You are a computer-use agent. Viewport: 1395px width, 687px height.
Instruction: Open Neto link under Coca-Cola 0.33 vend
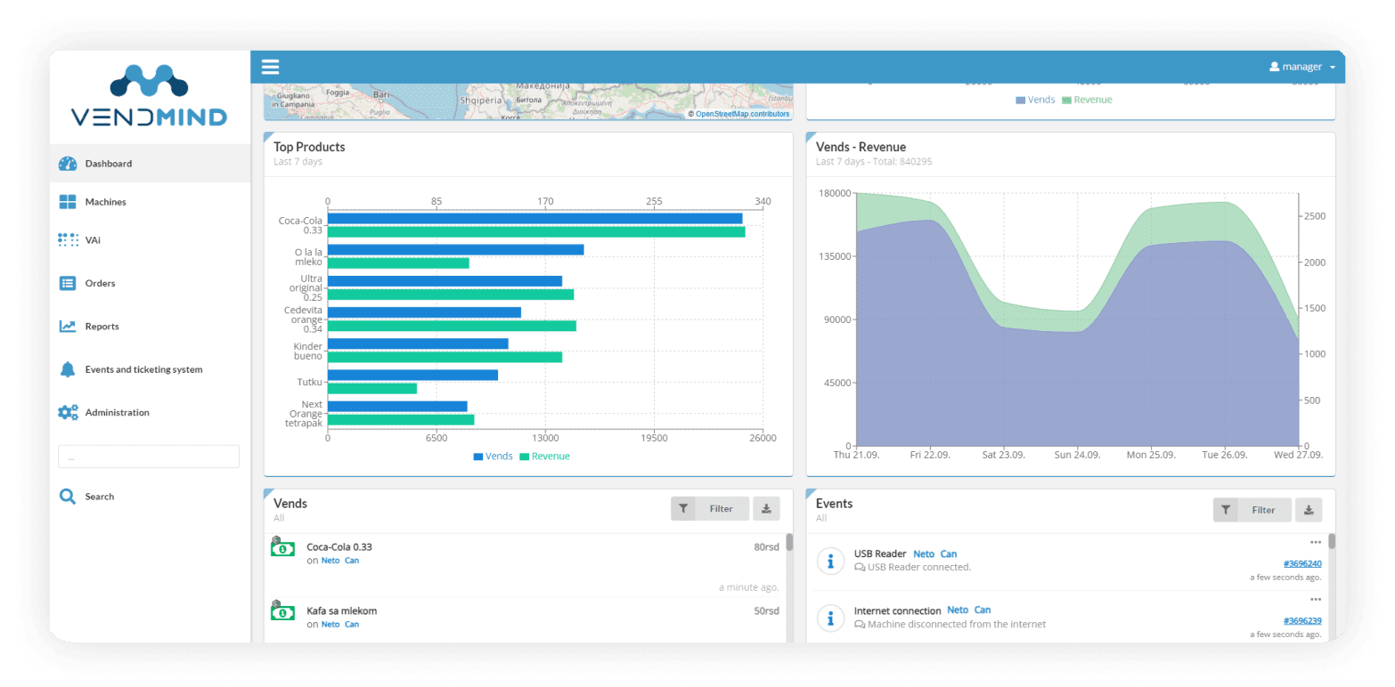tap(330, 561)
